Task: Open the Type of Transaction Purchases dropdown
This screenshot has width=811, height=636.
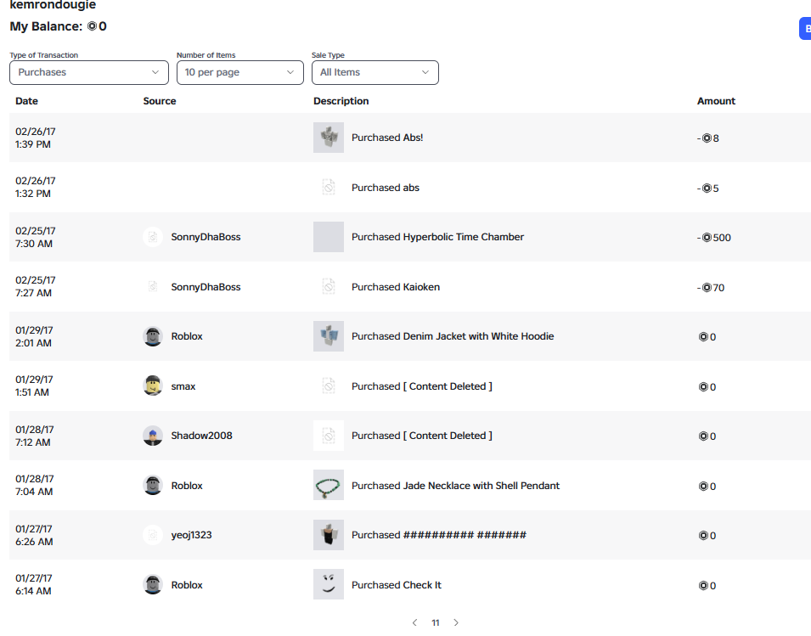Action: [89, 72]
